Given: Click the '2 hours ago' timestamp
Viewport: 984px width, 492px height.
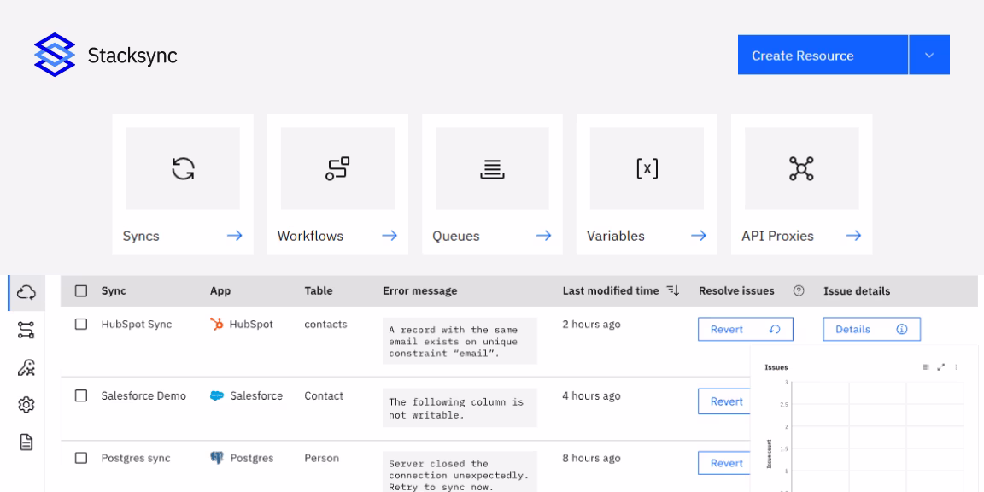Looking at the screenshot, I should [591, 325].
